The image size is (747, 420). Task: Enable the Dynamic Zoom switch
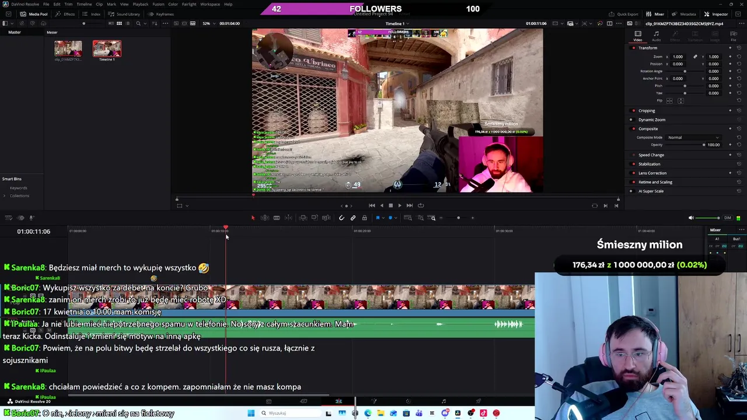point(631,120)
